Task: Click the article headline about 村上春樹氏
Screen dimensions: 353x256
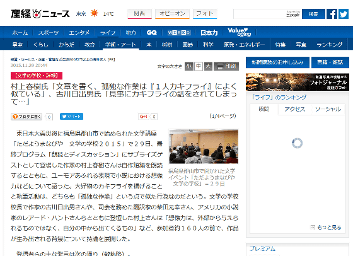Action: [124, 94]
